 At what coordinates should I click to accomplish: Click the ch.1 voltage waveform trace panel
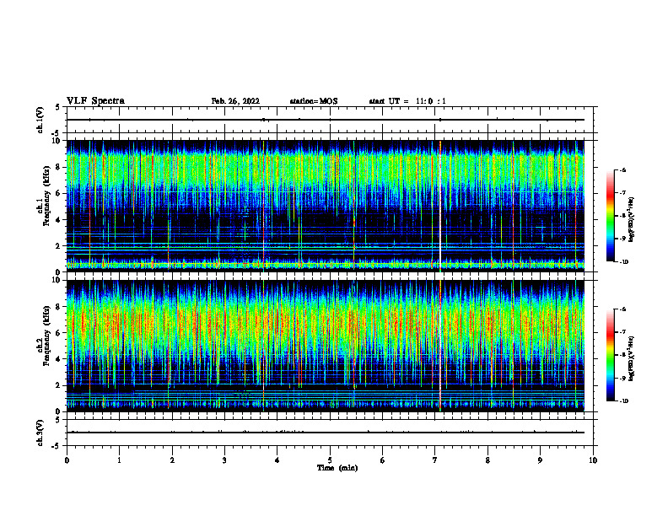click(330, 120)
